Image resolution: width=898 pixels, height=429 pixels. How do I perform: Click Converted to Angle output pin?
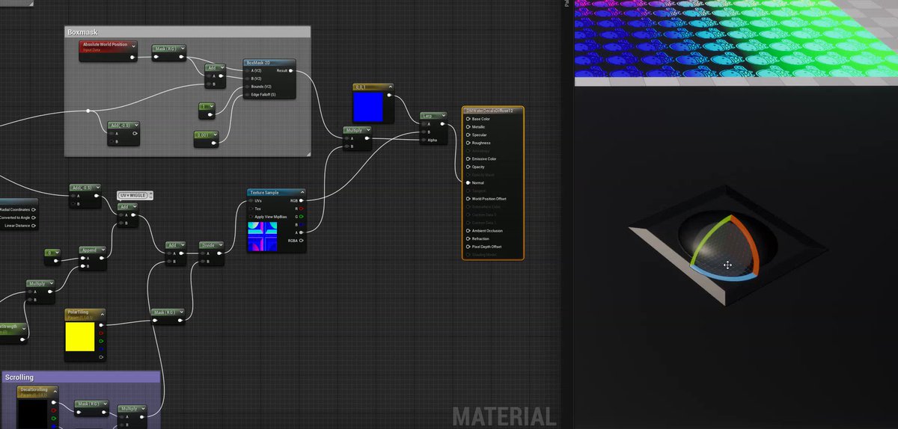click(34, 217)
